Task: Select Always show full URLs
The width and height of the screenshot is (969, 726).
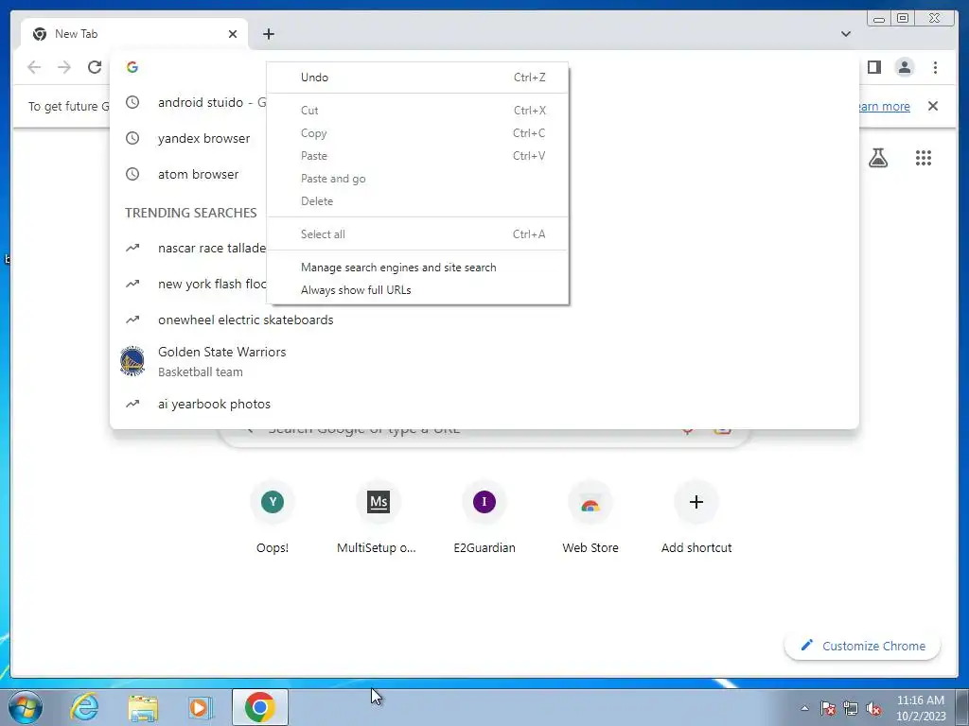Action: [x=417, y=290]
